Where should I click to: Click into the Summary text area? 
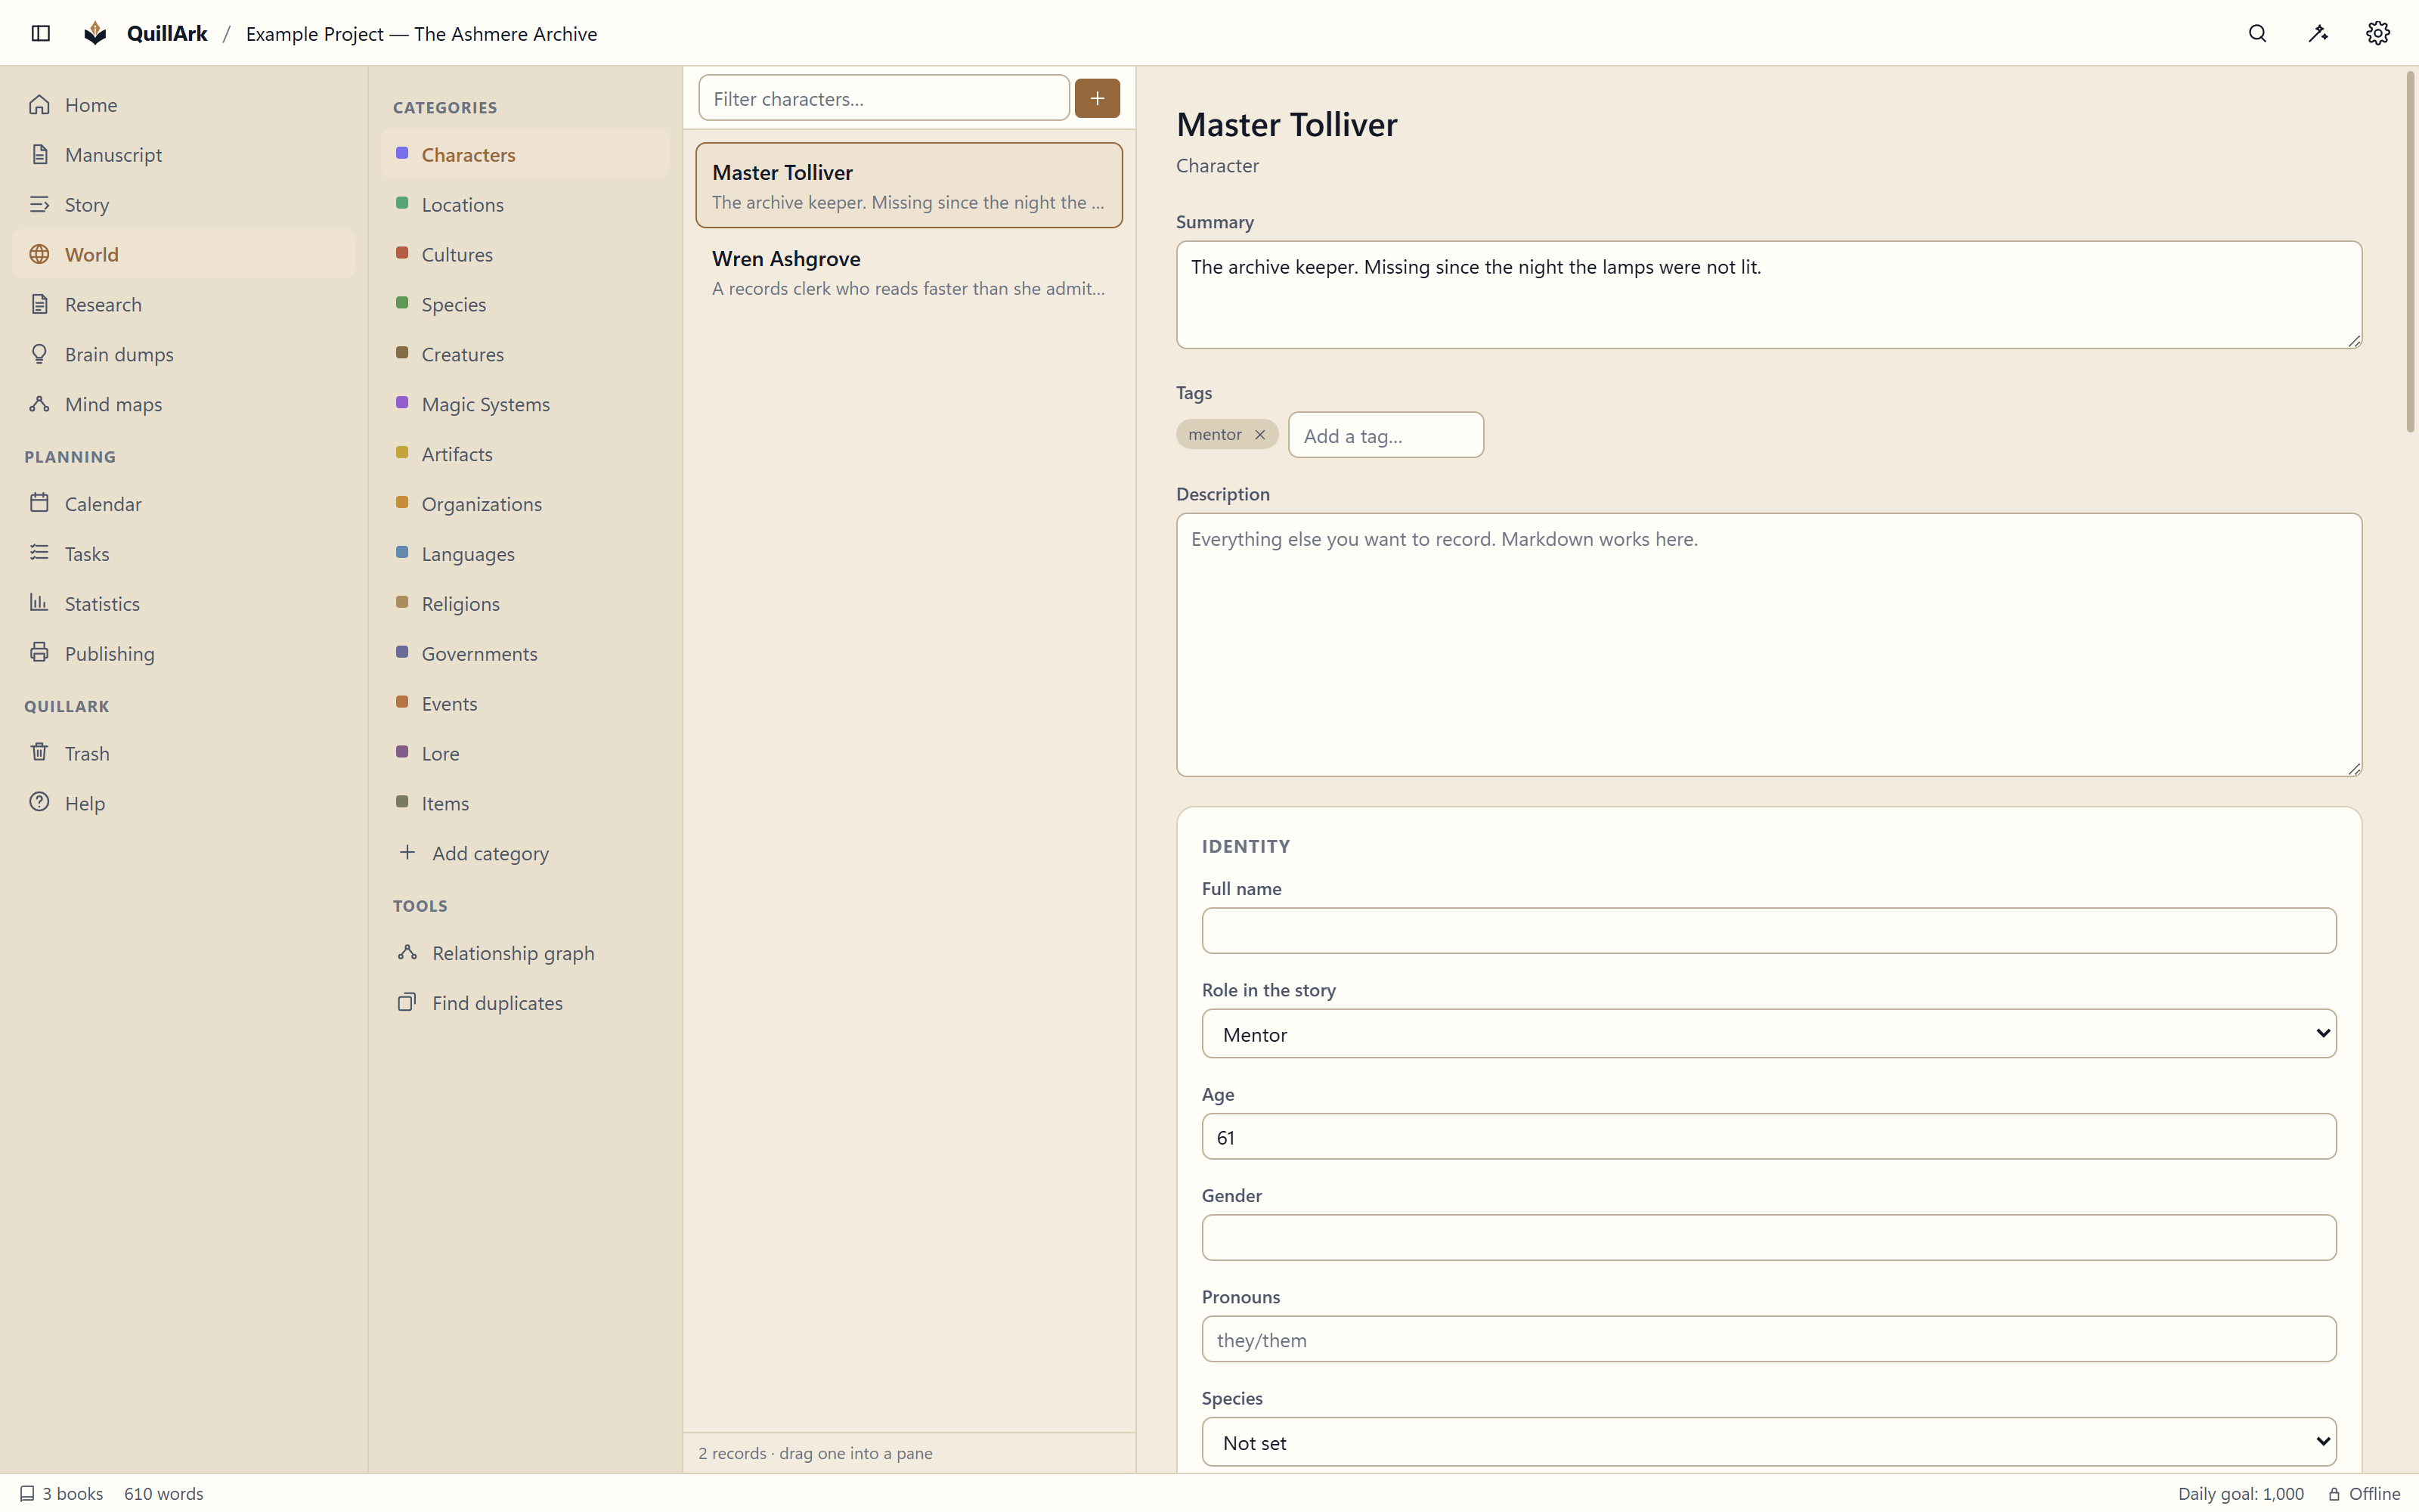[1768, 295]
